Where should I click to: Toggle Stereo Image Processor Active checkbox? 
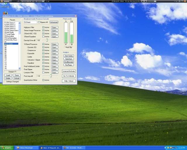(x=44, y=30)
